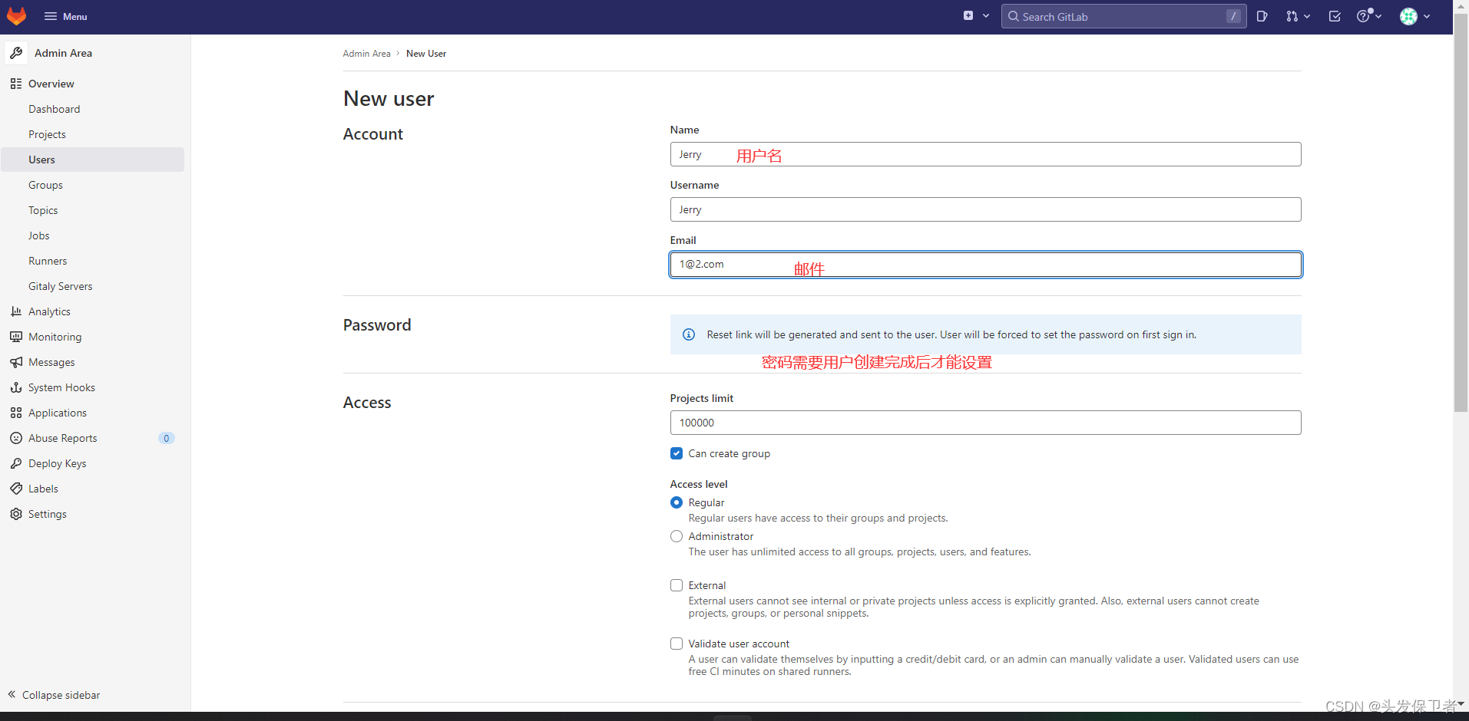Open Jobs in sidebar

(x=38, y=235)
